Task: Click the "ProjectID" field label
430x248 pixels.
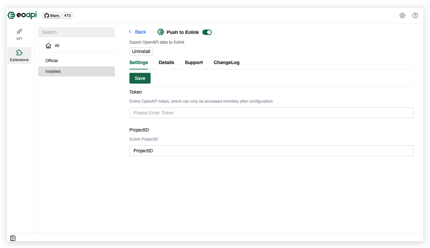Action: [139, 130]
